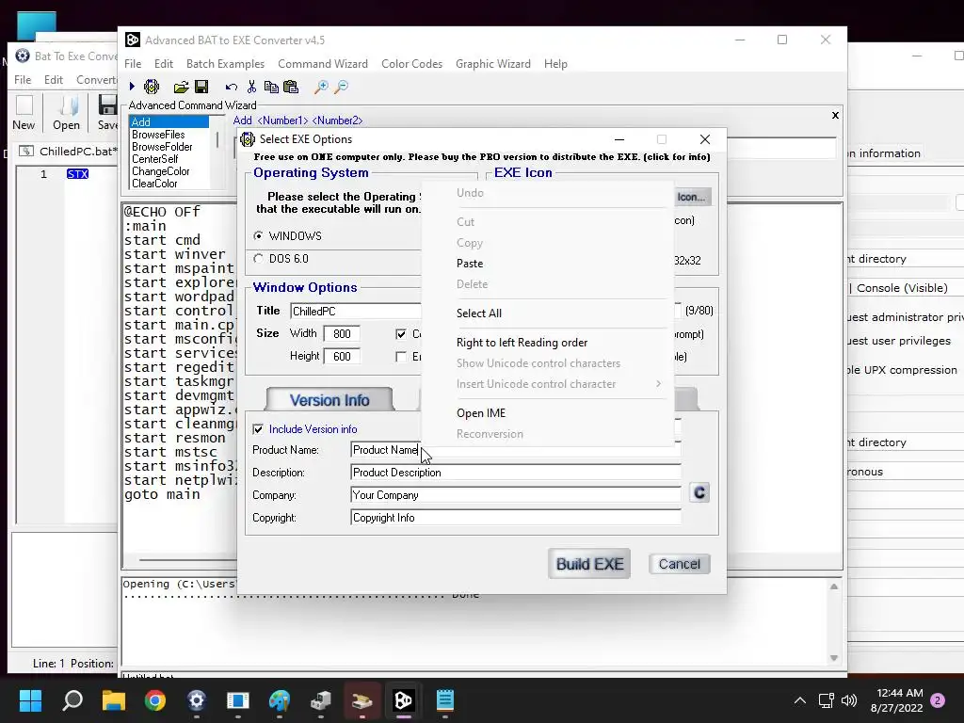Click the Description input field
The height and width of the screenshot is (723, 964).
point(516,473)
